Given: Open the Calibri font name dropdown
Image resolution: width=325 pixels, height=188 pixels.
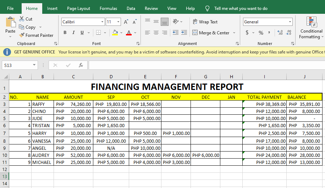Looking at the screenshot, I should (x=102, y=22).
